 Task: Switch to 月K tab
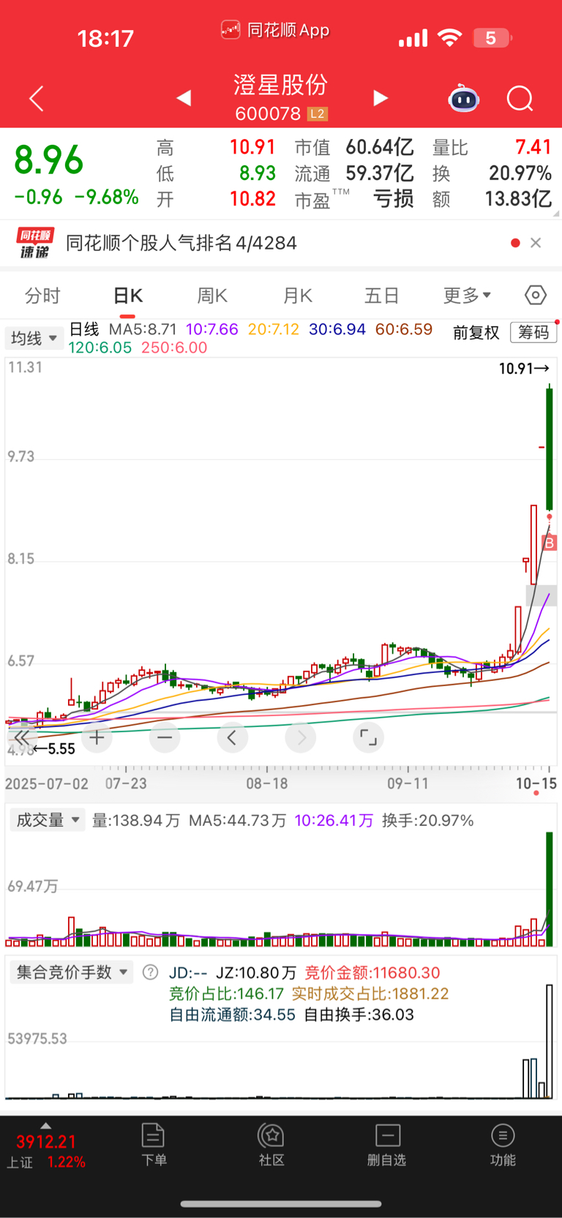[298, 296]
